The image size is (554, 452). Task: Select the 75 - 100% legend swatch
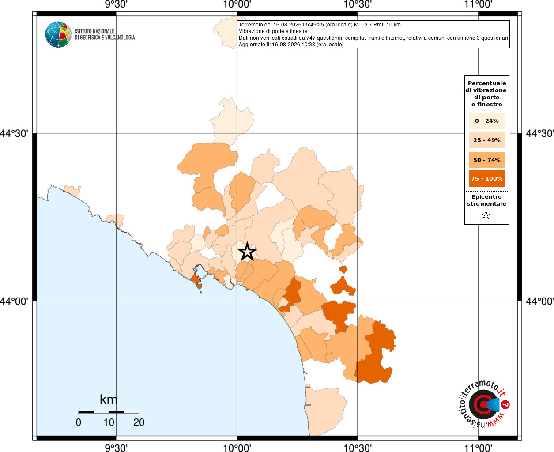coord(487,179)
